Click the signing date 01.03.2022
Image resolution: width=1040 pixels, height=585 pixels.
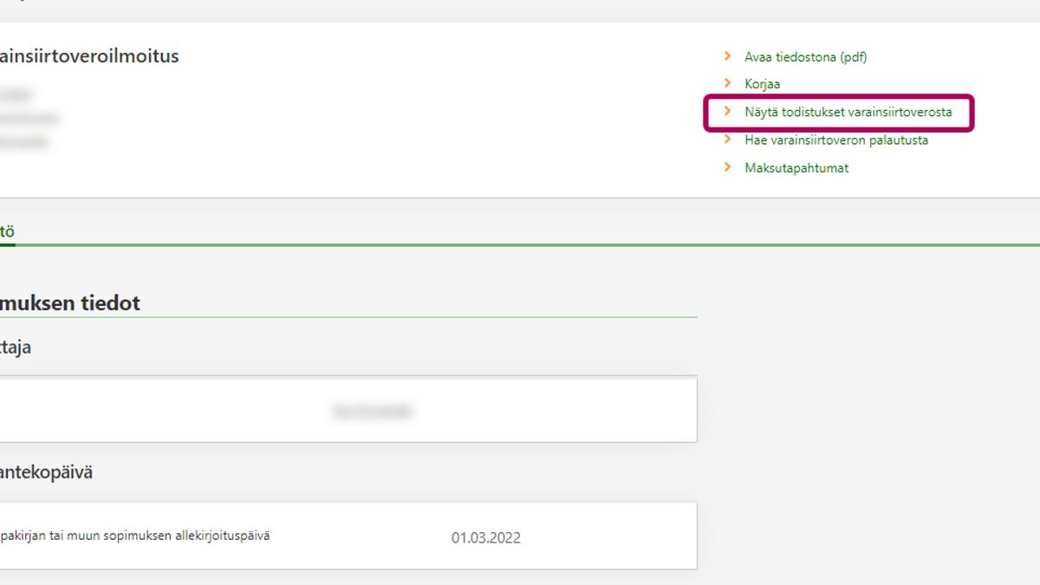click(x=485, y=538)
